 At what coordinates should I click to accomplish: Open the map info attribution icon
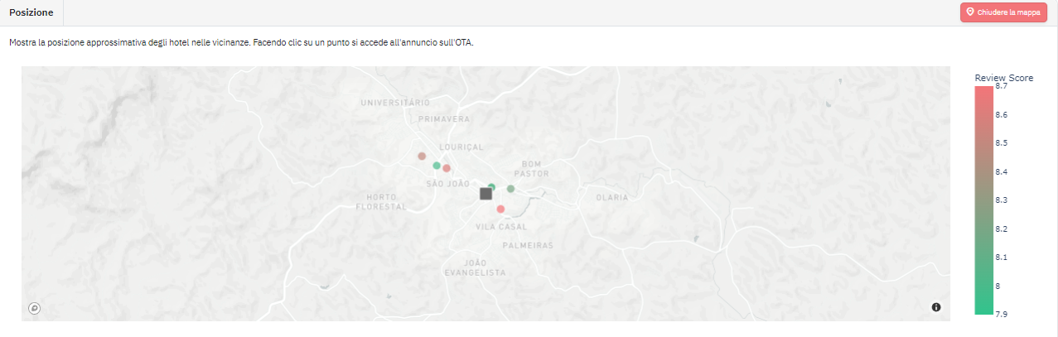point(936,307)
